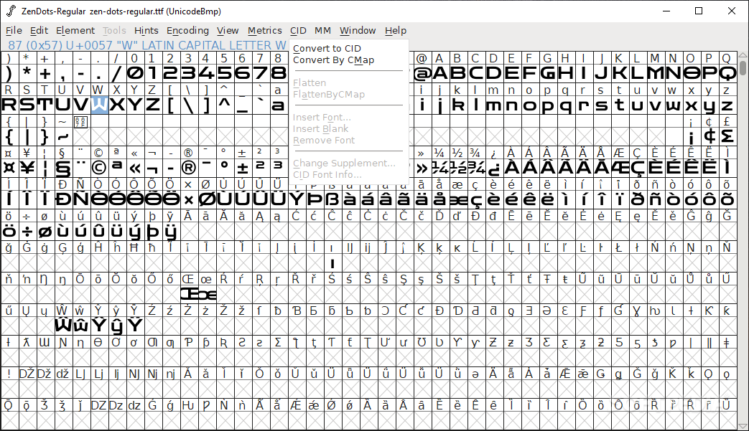This screenshot has height=431, width=749.
Task: Select the Ç capital glyph cell
Action: pyautogui.click(x=638, y=168)
